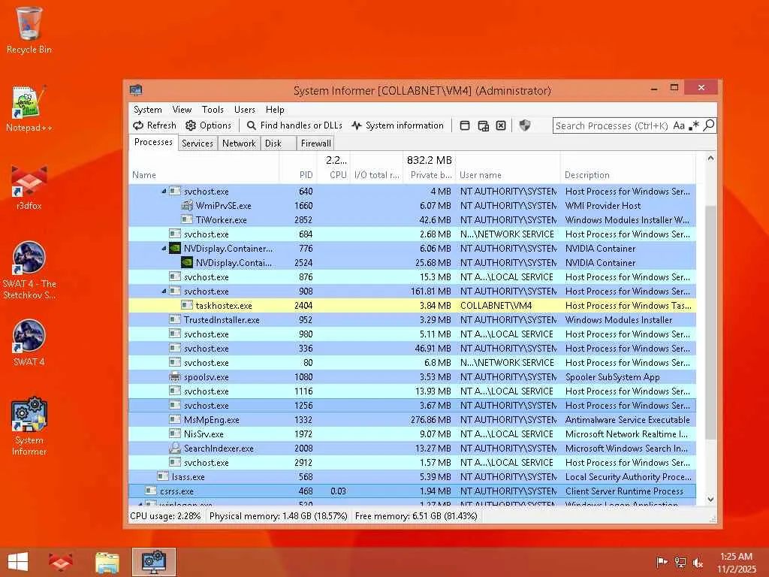Viewport: 769px width, 577px height.
Task: Click 161.81 MB private bytes cell
Action: pyautogui.click(x=430, y=291)
